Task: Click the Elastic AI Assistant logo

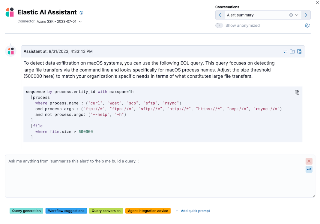Action: click(10, 12)
